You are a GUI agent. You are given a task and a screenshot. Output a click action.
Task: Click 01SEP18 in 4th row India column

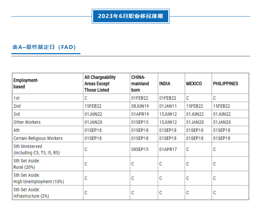[x=168, y=130]
